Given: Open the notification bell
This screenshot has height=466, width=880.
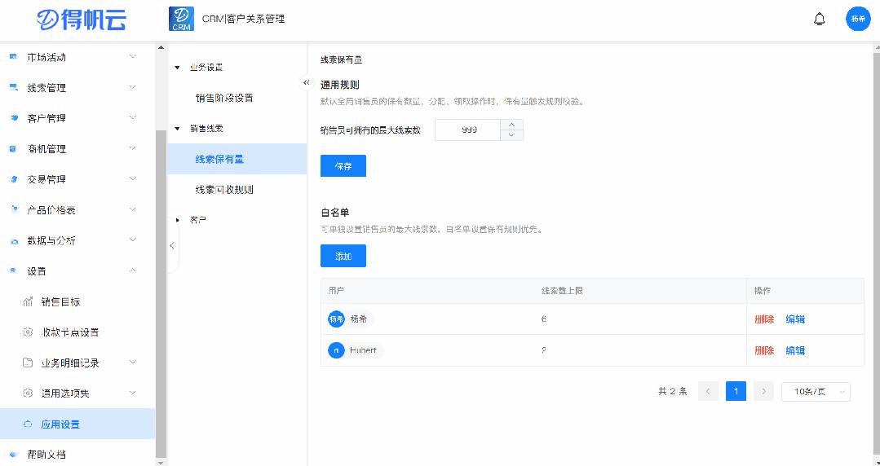Looking at the screenshot, I should [820, 19].
